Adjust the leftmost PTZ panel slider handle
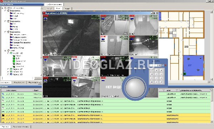The width and height of the screenshot is (214, 129). (135, 69)
